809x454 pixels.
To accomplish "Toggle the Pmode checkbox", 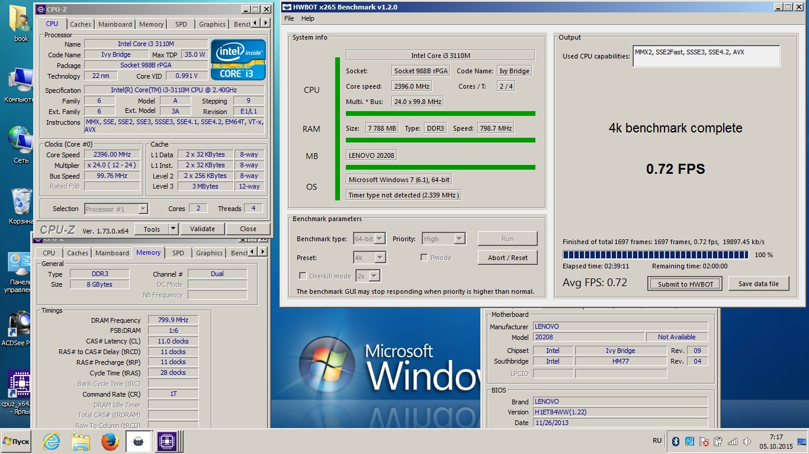I will 424,258.
